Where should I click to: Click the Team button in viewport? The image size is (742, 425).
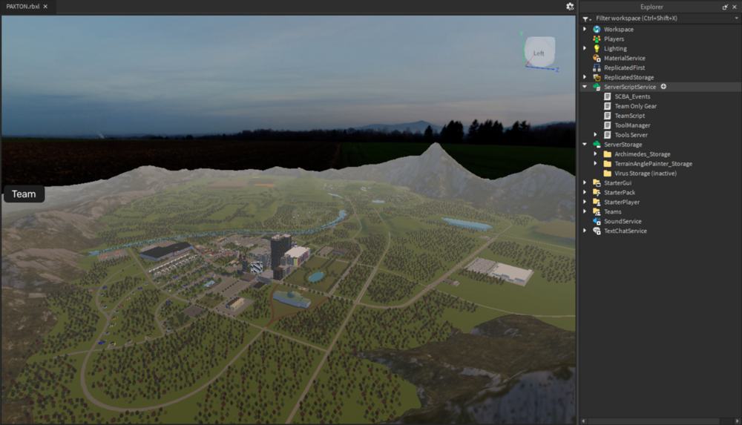pyautogui.click(x=24, y=194)
